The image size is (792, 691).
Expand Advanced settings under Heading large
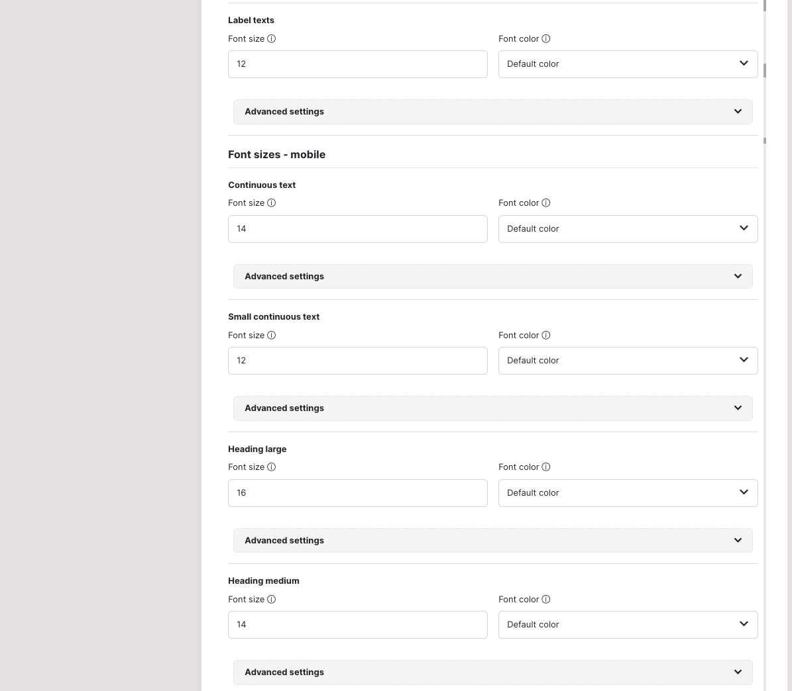492,541
